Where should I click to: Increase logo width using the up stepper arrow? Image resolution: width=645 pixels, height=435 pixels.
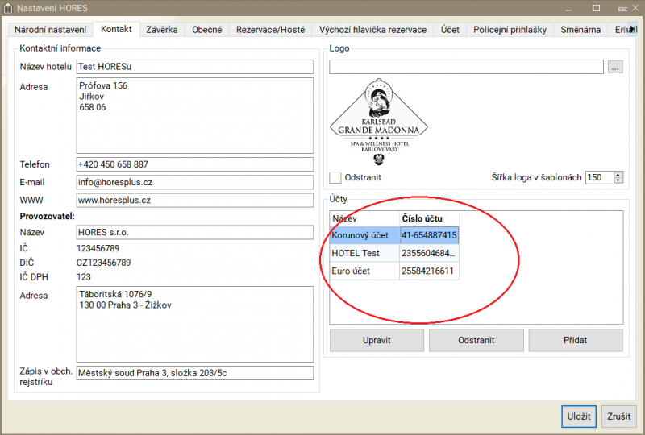[x=618, y=174]
